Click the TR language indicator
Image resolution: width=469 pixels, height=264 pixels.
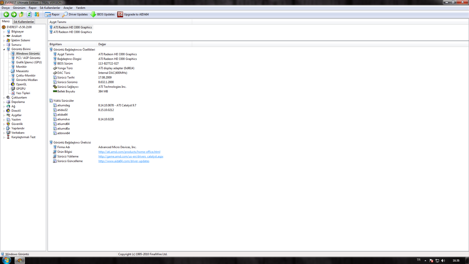(x=419, y=260)
